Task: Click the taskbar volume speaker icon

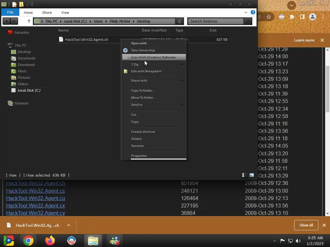Action: pyautogui.click(x=298, y=241)
